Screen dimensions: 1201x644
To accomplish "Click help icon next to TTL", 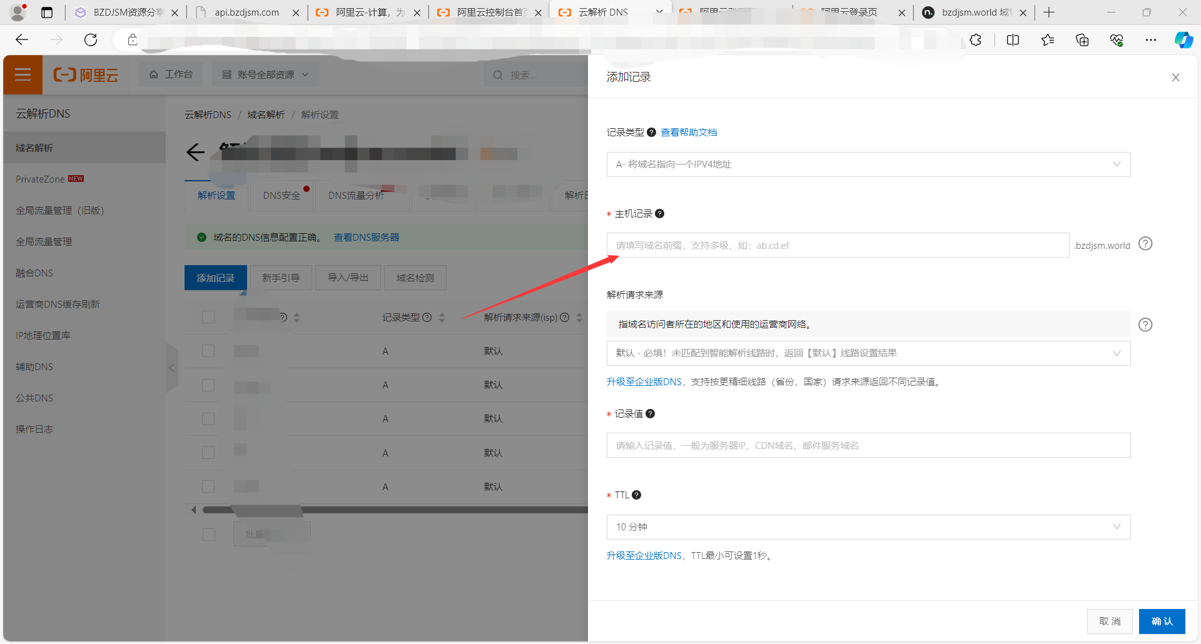I will click(x=636, y=495).
